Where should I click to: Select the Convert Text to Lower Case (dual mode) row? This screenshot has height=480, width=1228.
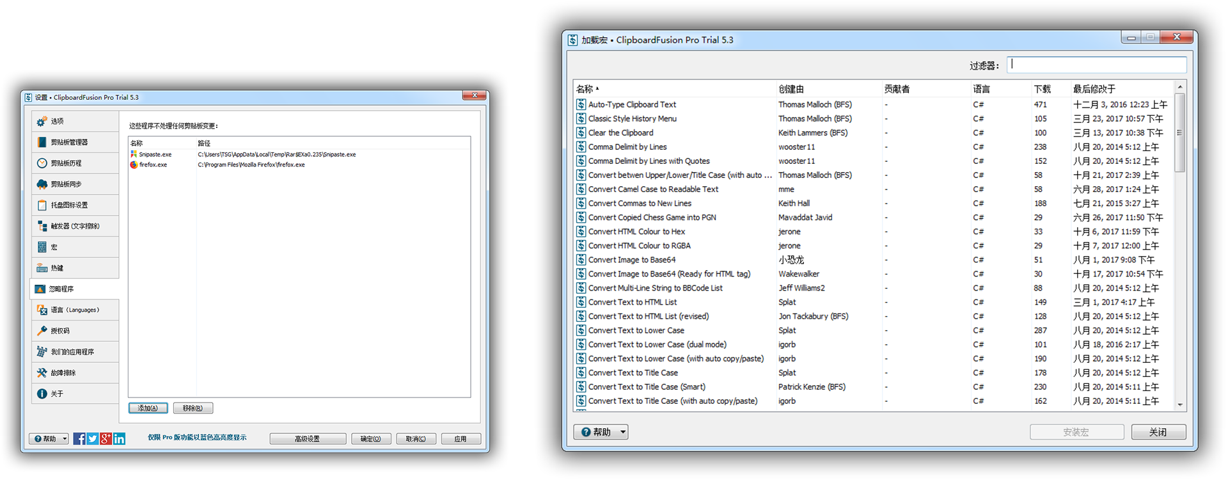[x=873, y=344]
